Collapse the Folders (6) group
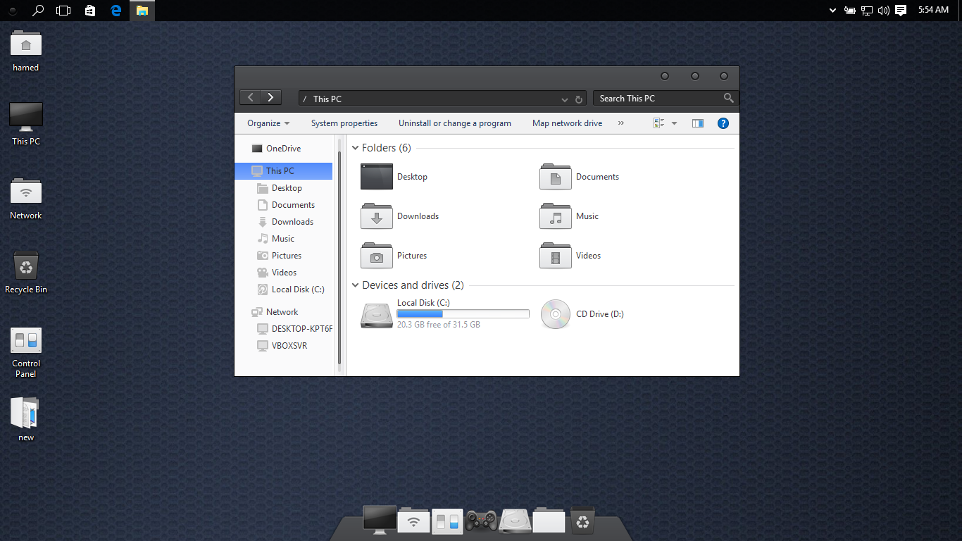962x541 pixels. pyautogui.click(x=355, y=148)
